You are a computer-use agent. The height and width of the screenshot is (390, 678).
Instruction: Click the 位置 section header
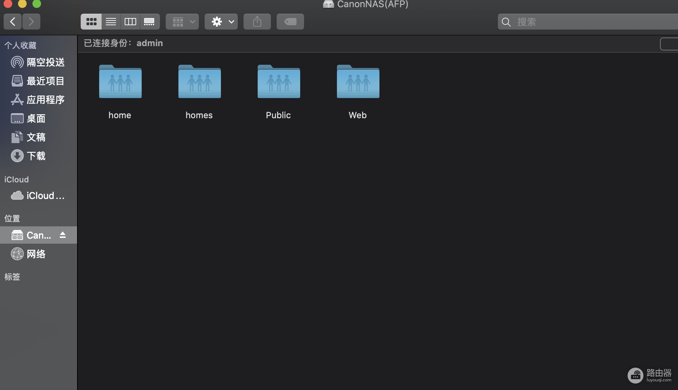coord(12,218)
